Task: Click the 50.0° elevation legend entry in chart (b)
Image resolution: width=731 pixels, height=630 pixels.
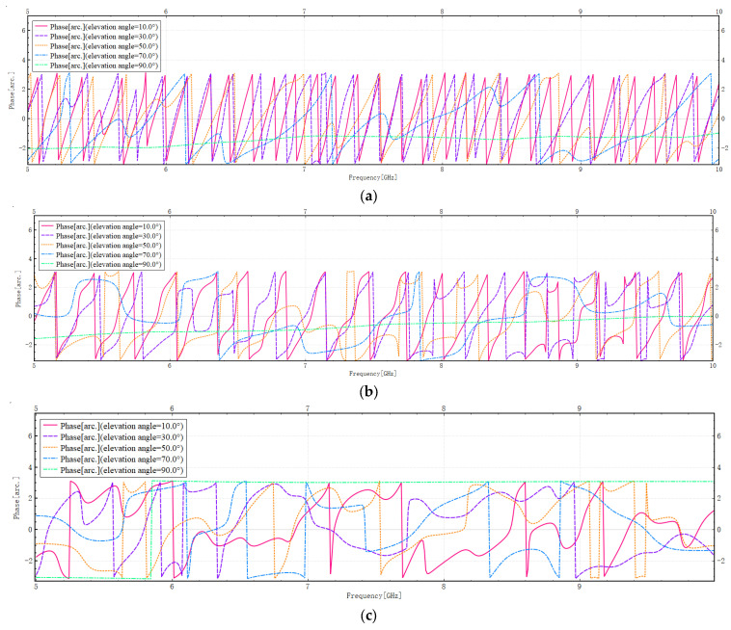Action: click(101, 246)
